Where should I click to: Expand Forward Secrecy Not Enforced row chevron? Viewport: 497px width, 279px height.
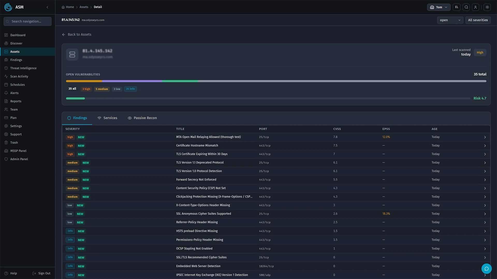point(485,180)
